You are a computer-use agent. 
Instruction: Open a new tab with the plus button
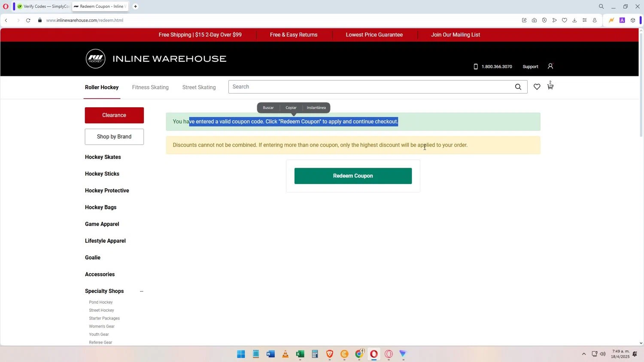pyautogui.click(x=135, y=6)
